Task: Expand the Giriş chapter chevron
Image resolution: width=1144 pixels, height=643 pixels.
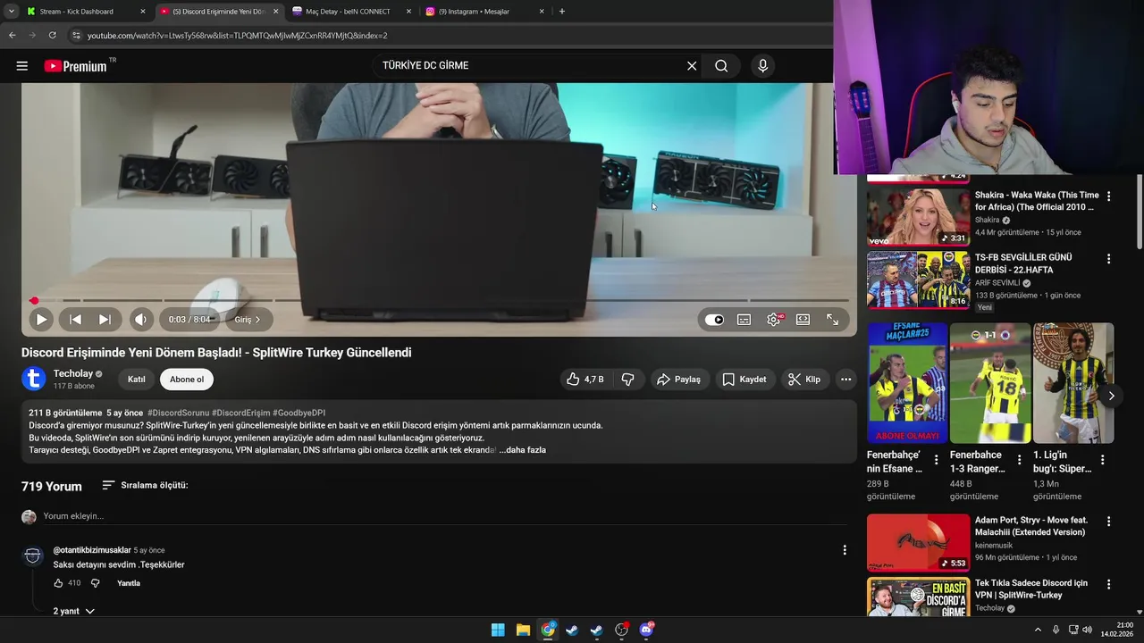Action: coord(257,320)
